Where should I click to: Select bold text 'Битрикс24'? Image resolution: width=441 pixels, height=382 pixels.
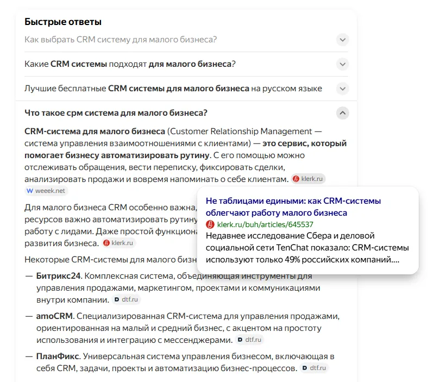coord(59,276)
